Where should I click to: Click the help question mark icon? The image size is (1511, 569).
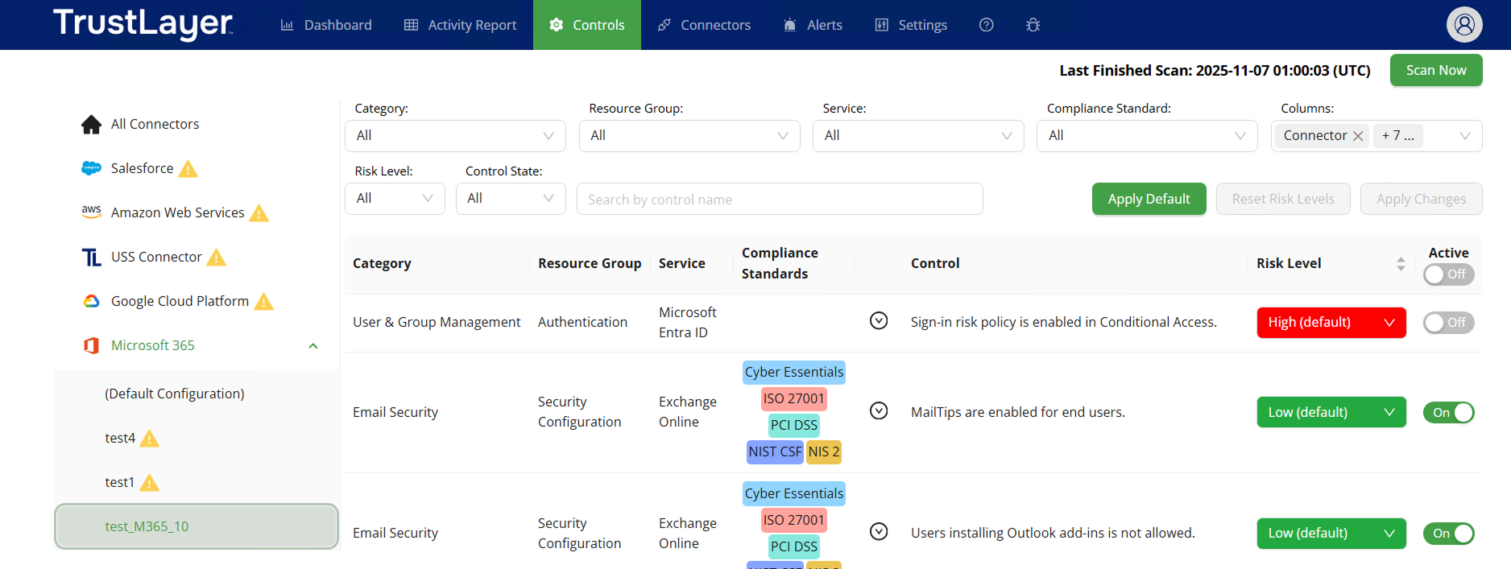(986, 25)
